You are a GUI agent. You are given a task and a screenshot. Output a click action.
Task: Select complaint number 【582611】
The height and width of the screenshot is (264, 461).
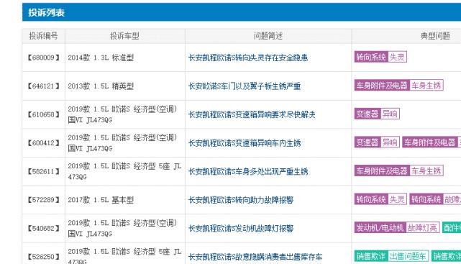tap(44, 171)
